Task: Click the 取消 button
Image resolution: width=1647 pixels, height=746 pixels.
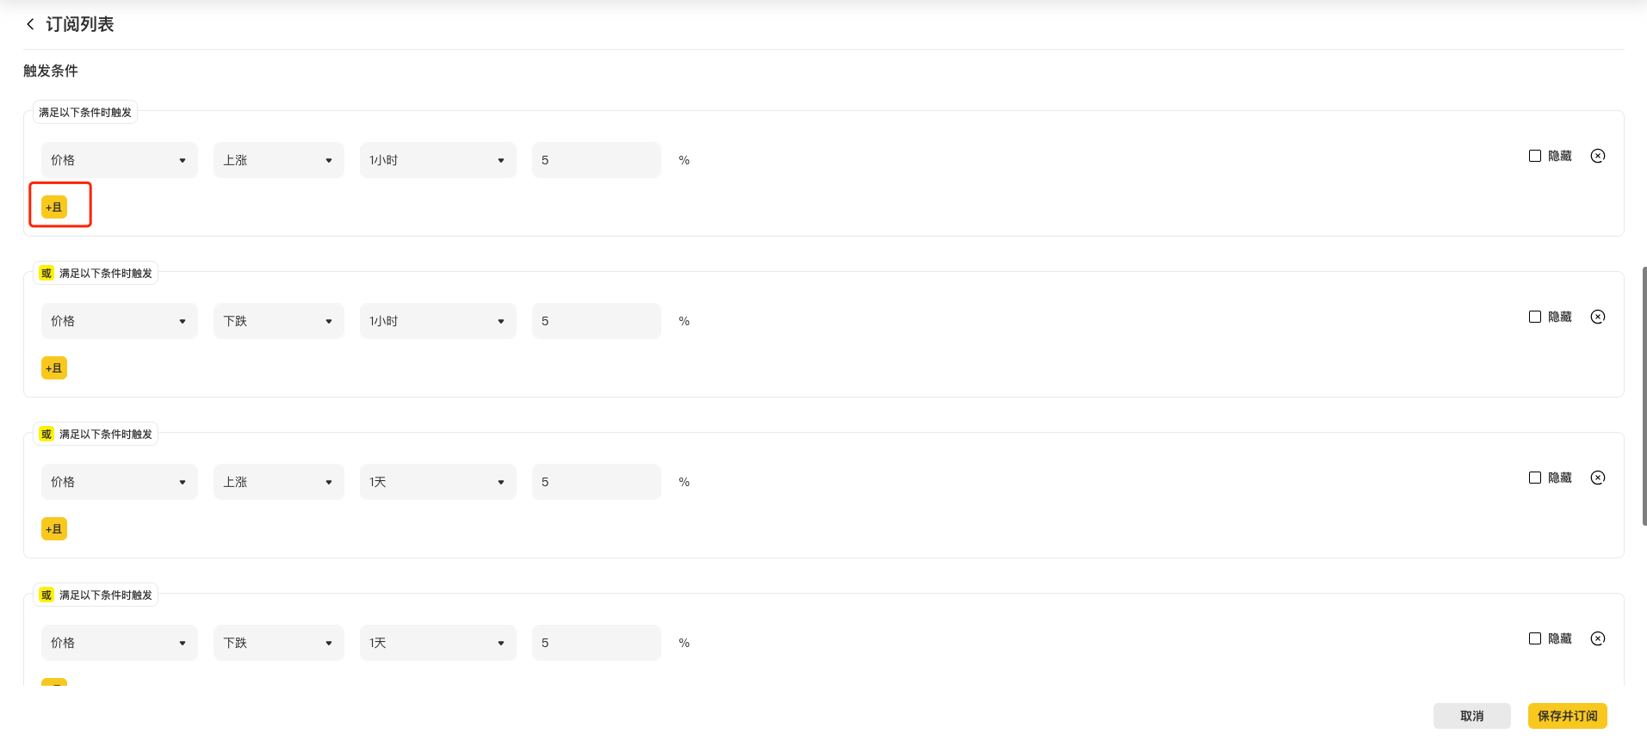Action: 1471,716
